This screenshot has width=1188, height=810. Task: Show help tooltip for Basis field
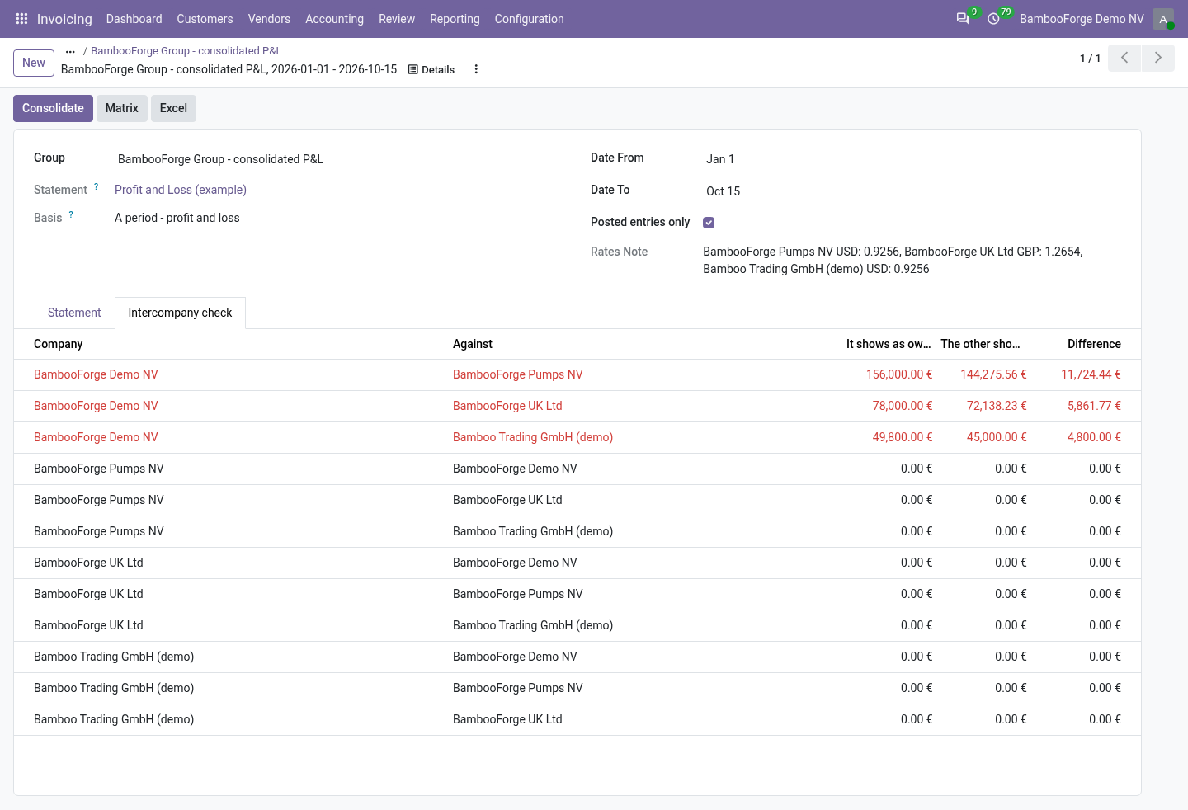tap(71, 214)
